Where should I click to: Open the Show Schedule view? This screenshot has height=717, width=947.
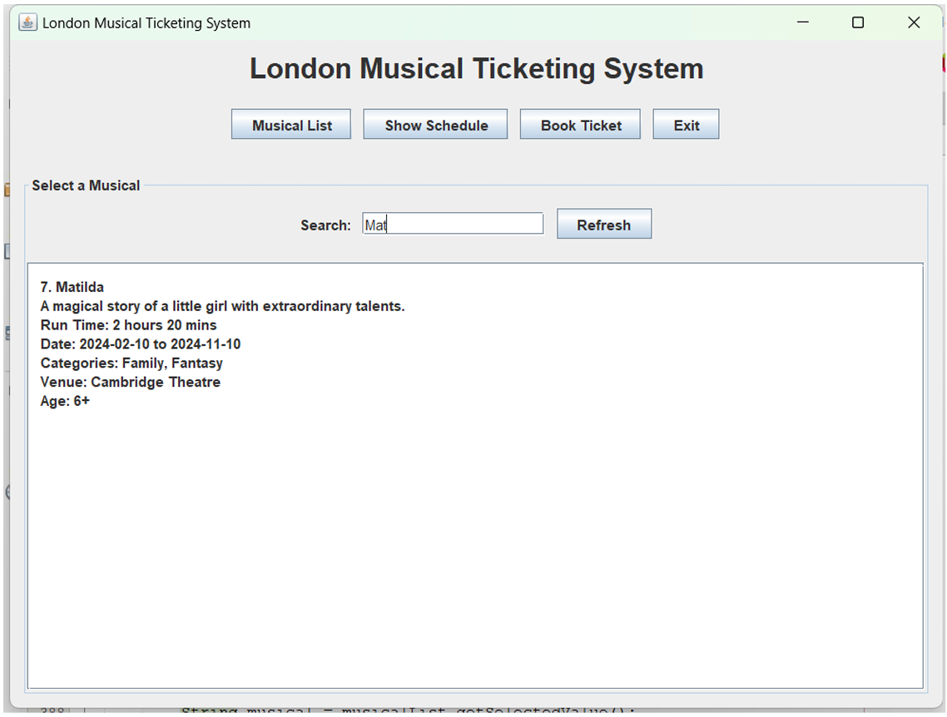[x=435, y=124]
